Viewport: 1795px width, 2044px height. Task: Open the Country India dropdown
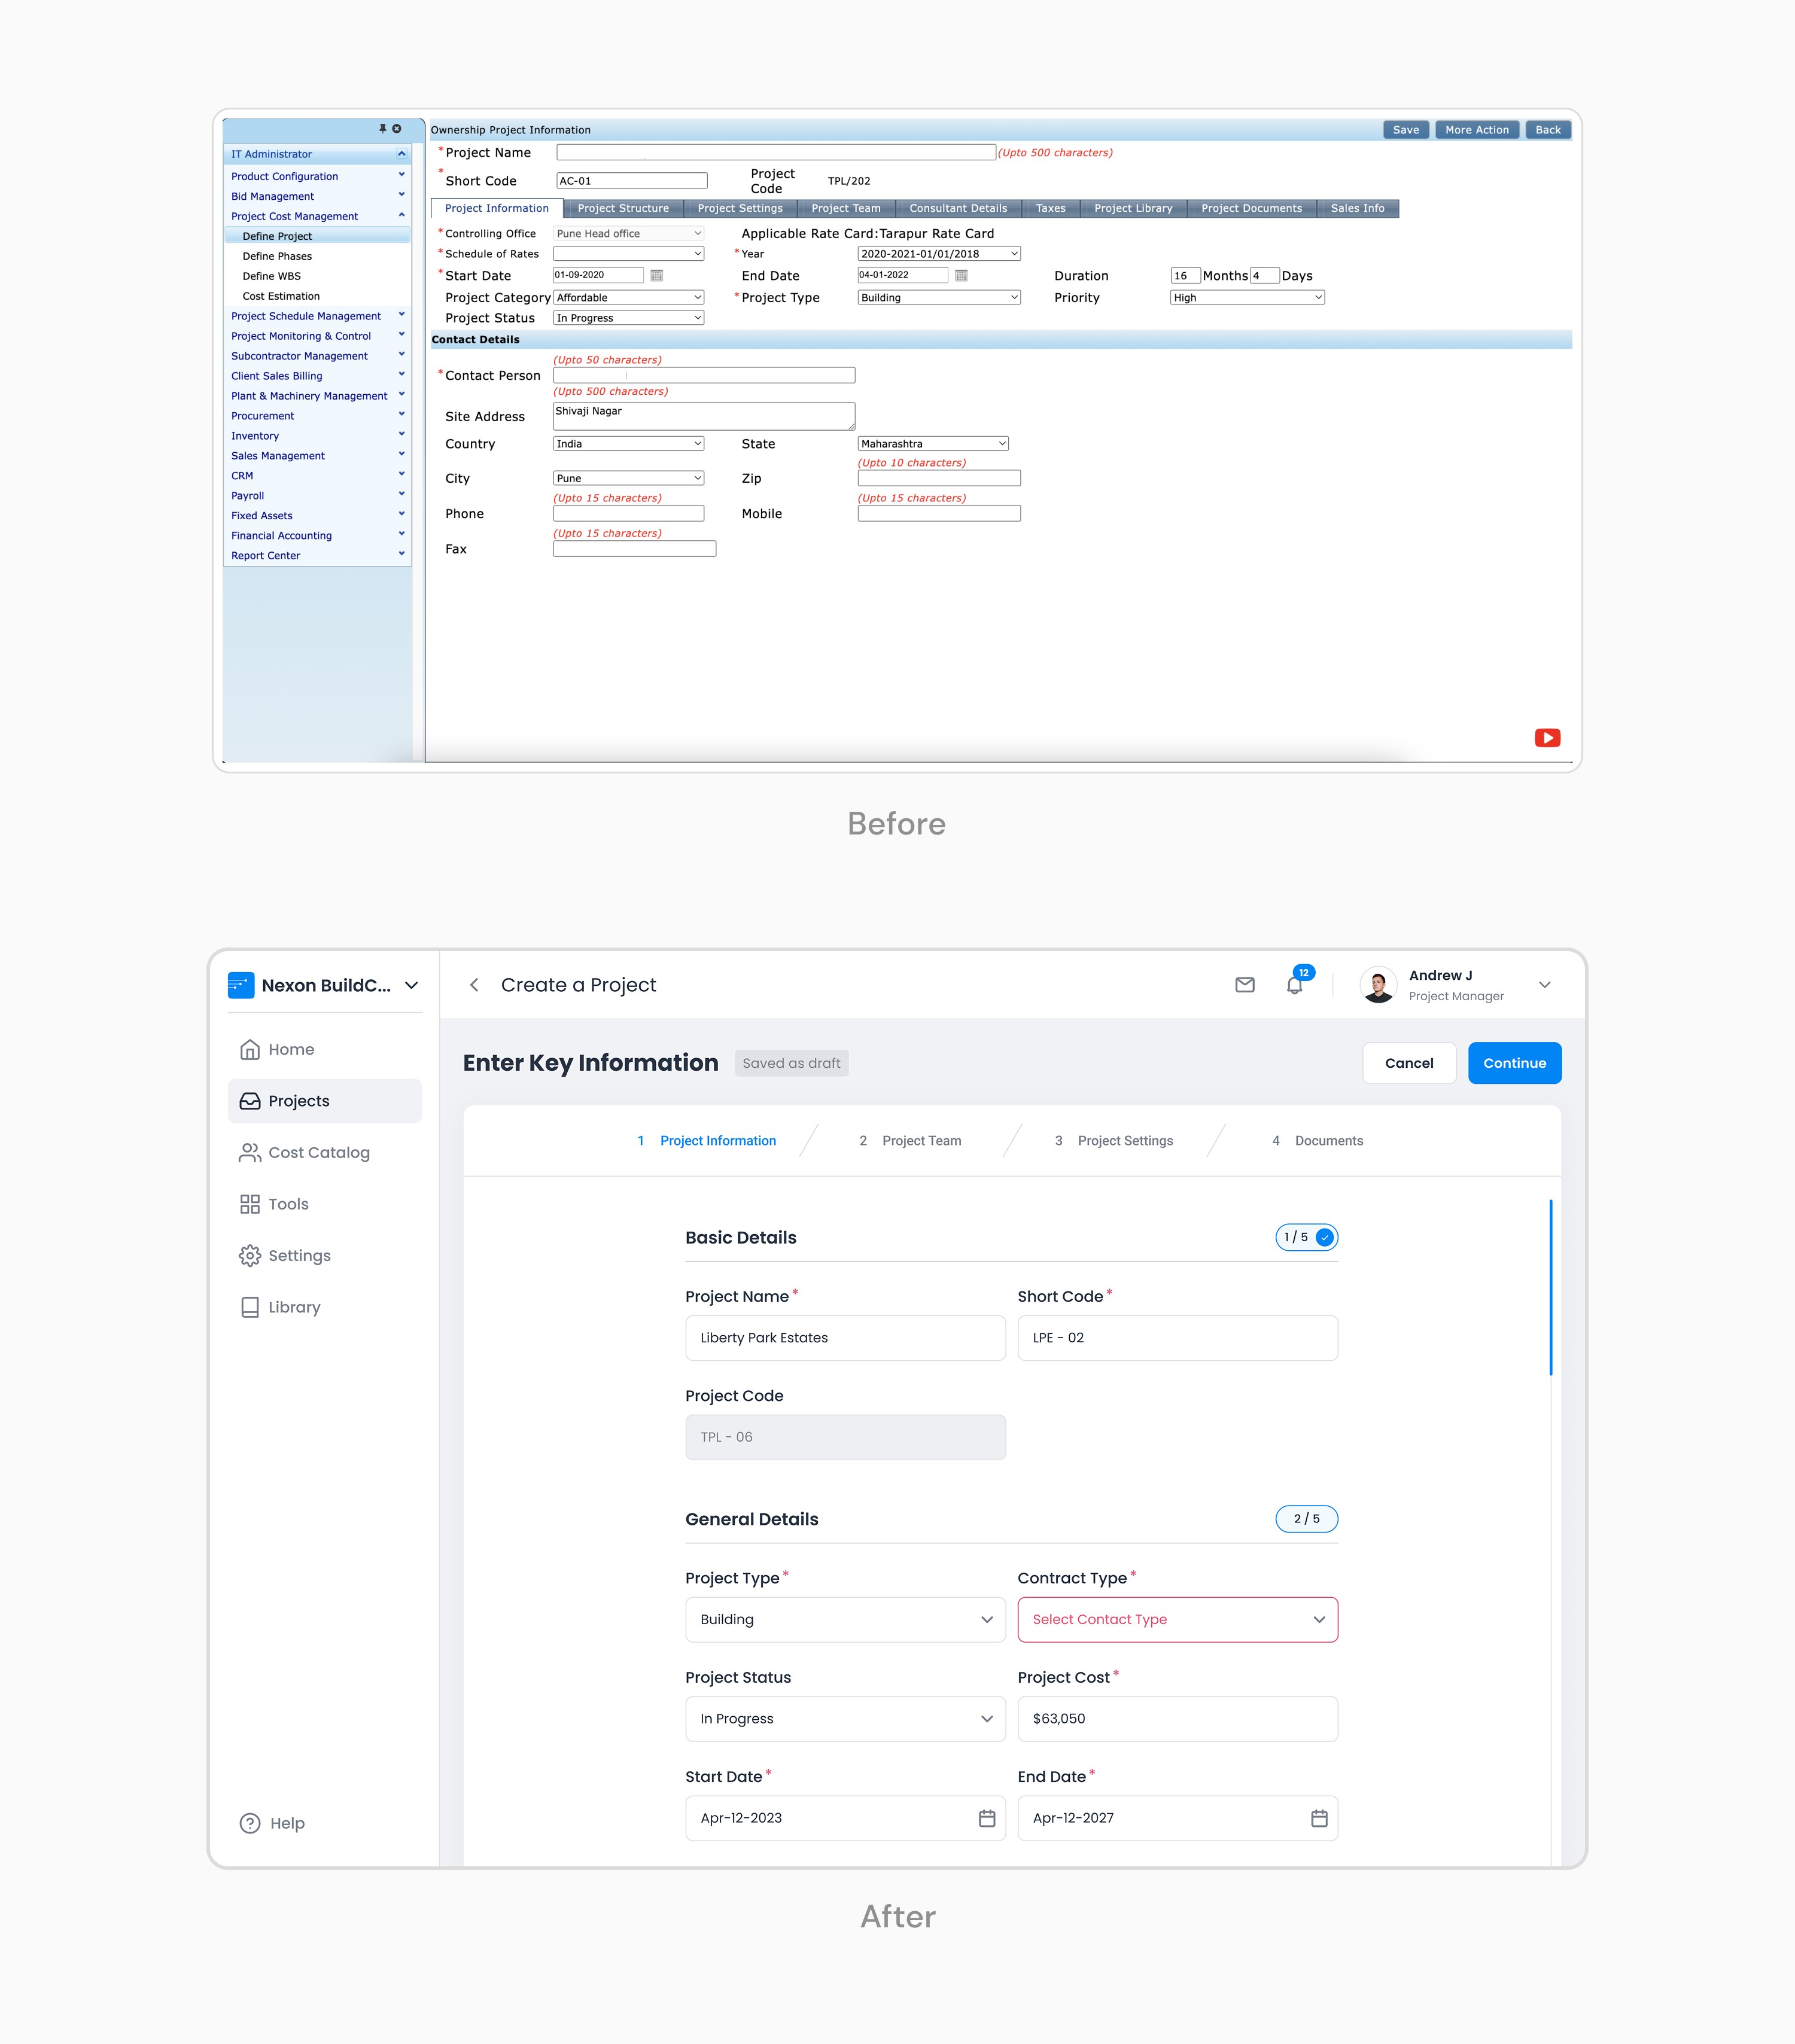[x=629, y=443]
